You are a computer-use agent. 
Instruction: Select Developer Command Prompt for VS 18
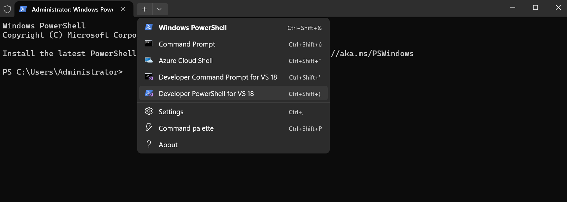pos(218,77)
